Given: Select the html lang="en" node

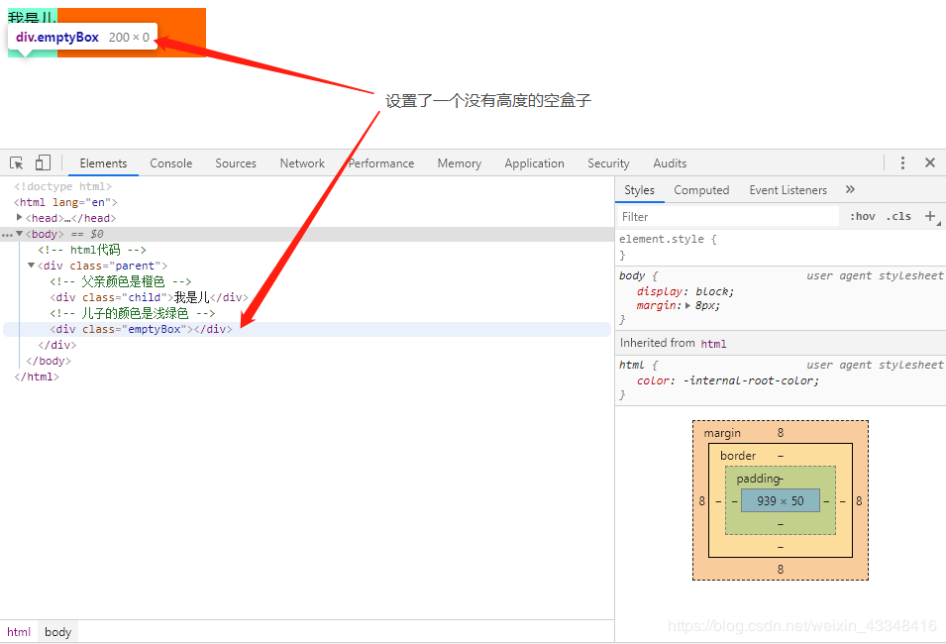Looking at the screenshot, I should click(65, 202).
